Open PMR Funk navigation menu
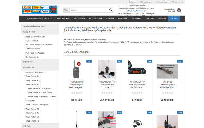 (x=123, y=18)
